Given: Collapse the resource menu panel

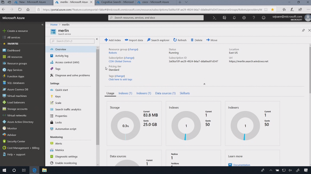Looking at the screenshot, I should point(97,39).
